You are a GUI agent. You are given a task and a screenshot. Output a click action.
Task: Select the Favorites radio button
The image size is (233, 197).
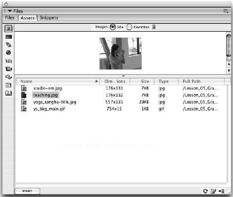pyautogui.click(x=129, y=27)
